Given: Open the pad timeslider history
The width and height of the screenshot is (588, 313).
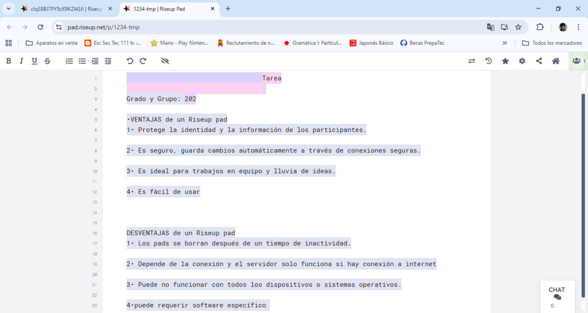Looking at the screenshot, I should coord(489,61).
